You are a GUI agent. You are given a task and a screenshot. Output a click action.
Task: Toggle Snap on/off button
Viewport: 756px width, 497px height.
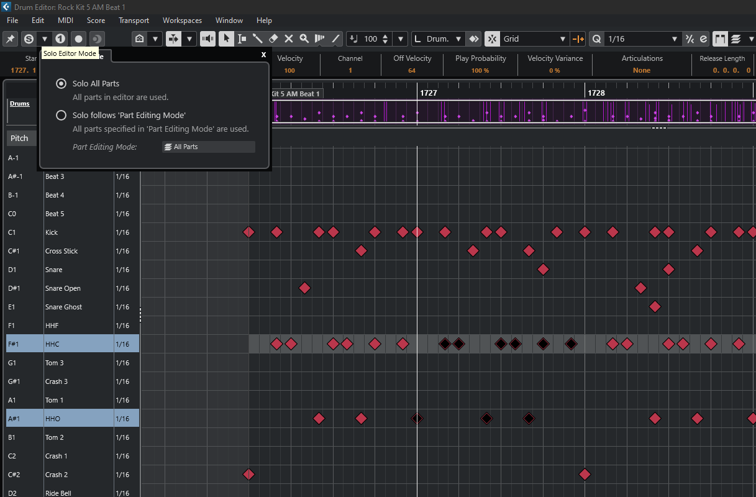coord(492,39)
